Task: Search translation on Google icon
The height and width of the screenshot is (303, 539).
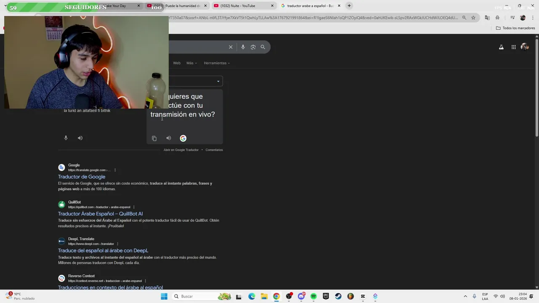Action: (x=183, y=138)
